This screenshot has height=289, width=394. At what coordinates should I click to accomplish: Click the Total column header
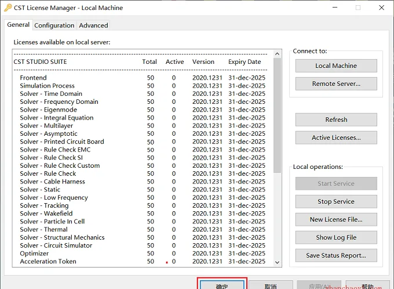pos(149,62)
